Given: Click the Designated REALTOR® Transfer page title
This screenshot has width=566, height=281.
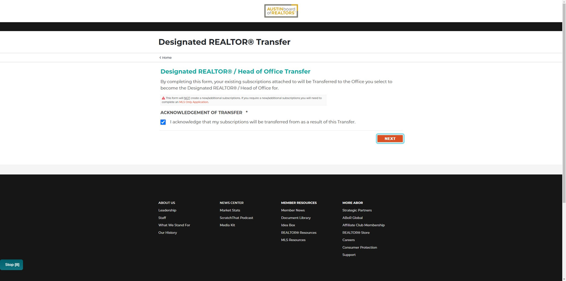Looking at the screenshot, I should pos(224,42).
